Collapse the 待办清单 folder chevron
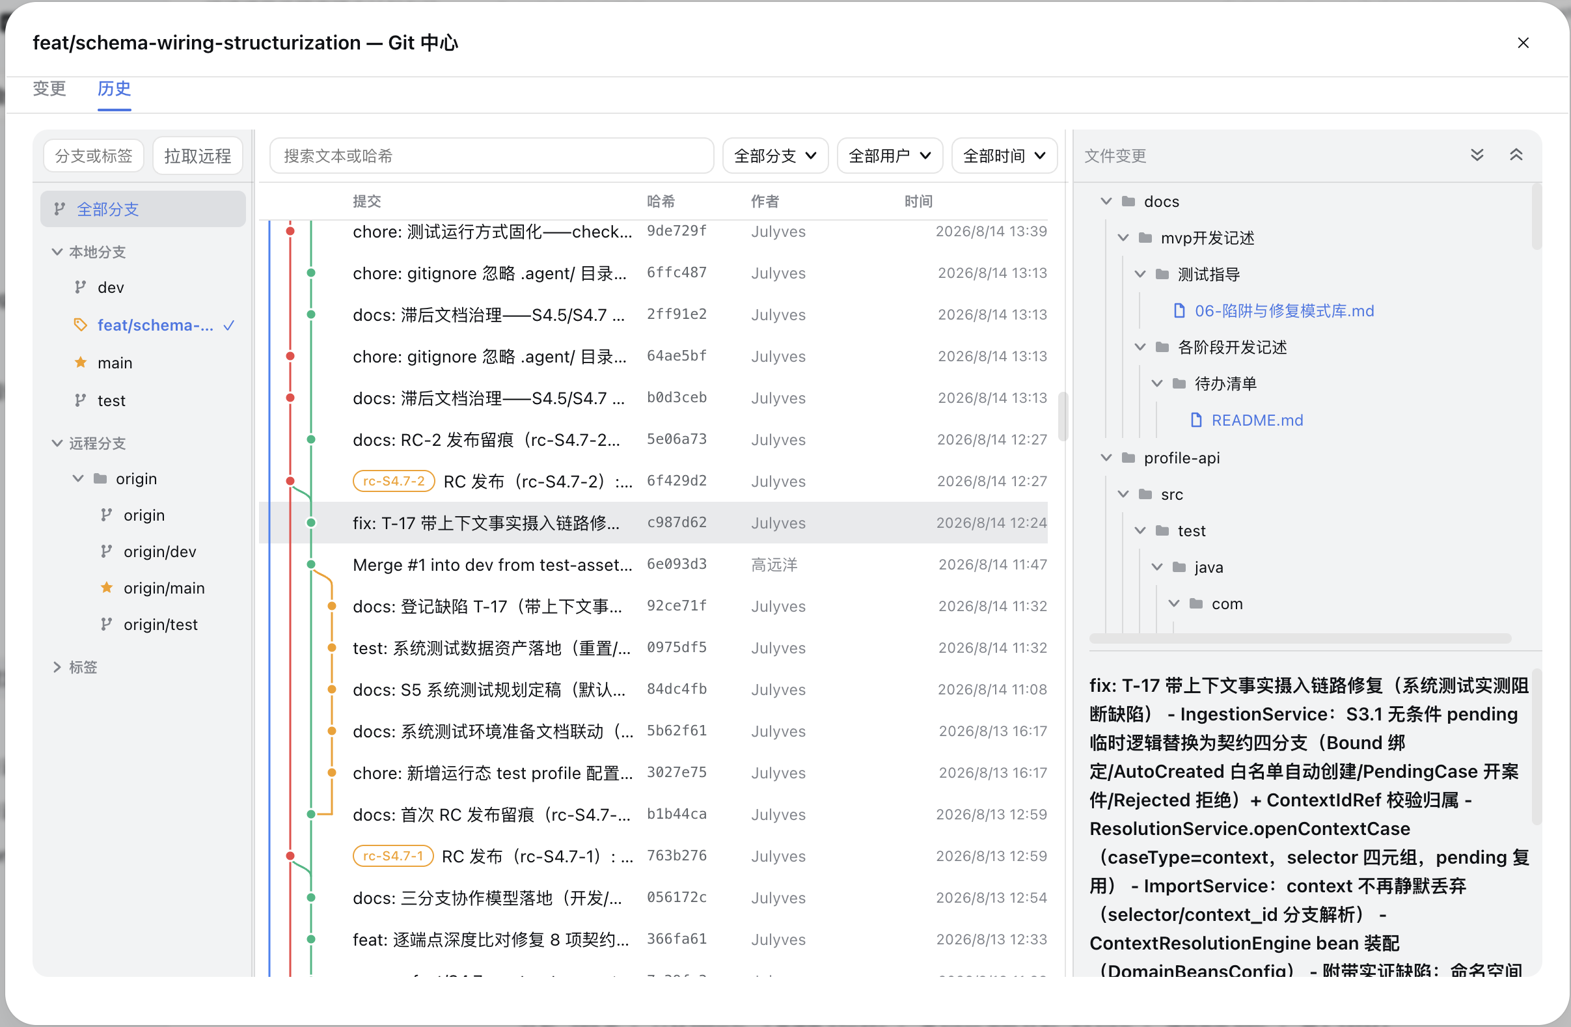 click(x=1156, y=383)
